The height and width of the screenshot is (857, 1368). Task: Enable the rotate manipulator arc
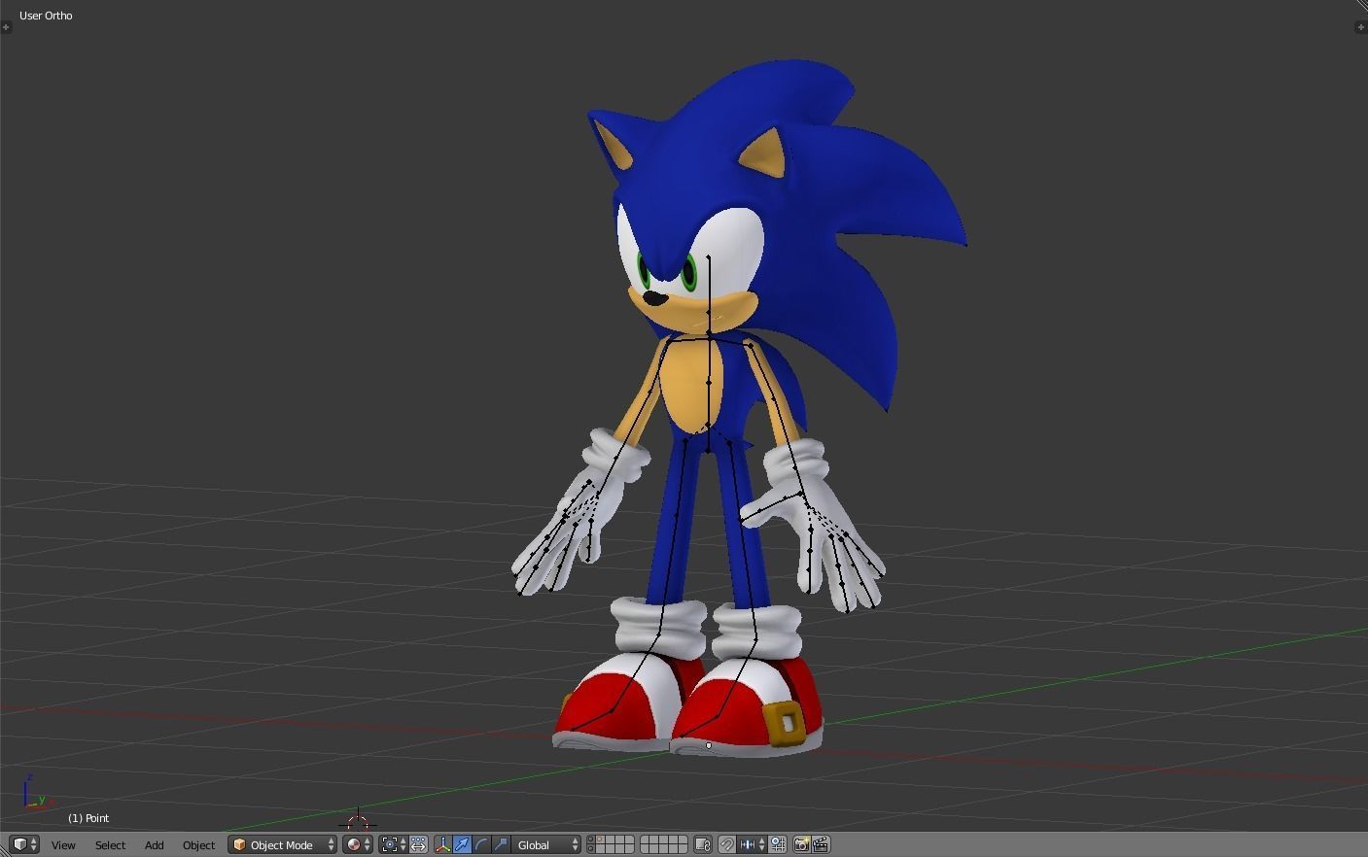click(x=481, y=844)
